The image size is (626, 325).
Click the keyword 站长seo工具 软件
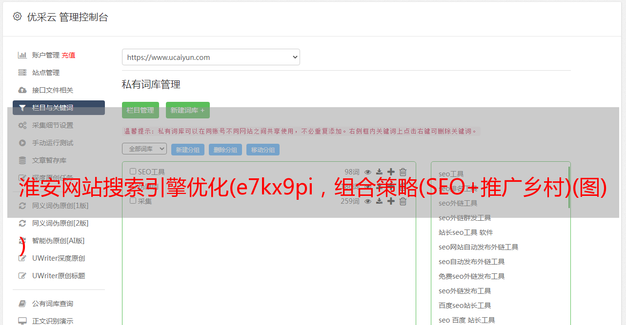(x=466, y=232)
